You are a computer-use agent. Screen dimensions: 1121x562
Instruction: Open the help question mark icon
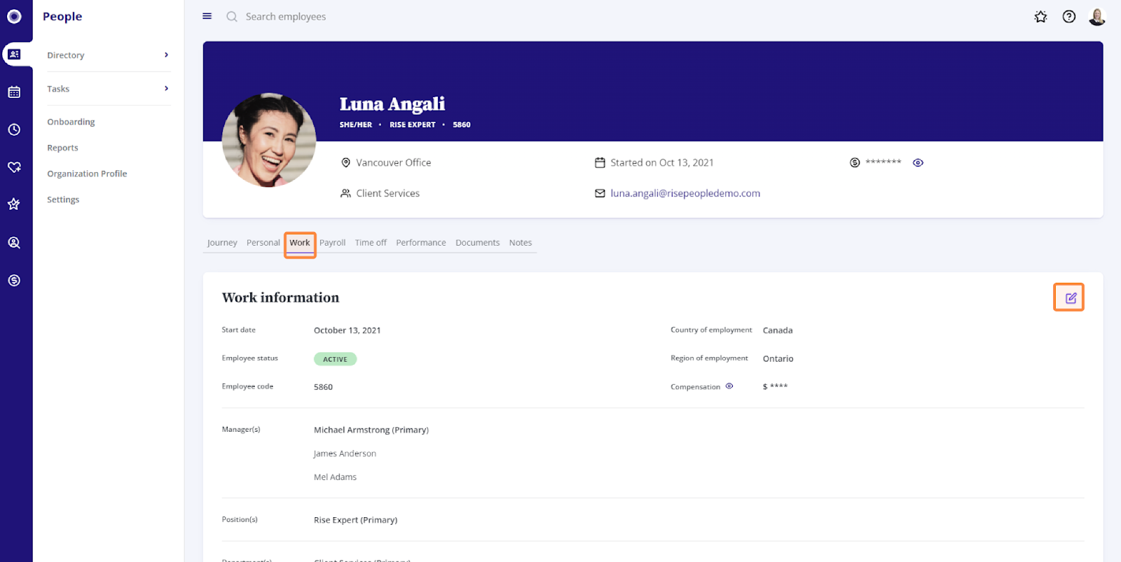tap(1068, 17)
